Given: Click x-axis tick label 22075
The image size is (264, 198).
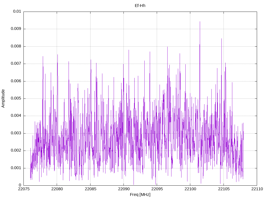Looking at the screenshot, I should click(24, 189).
